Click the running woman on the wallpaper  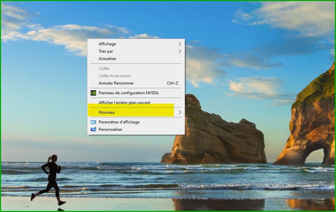point(51,178)
